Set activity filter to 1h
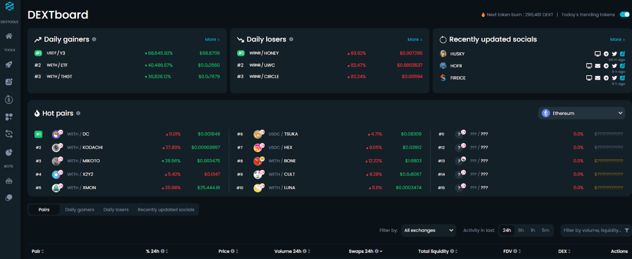Screen dimensions: 632x259 [x=532, y=230]
